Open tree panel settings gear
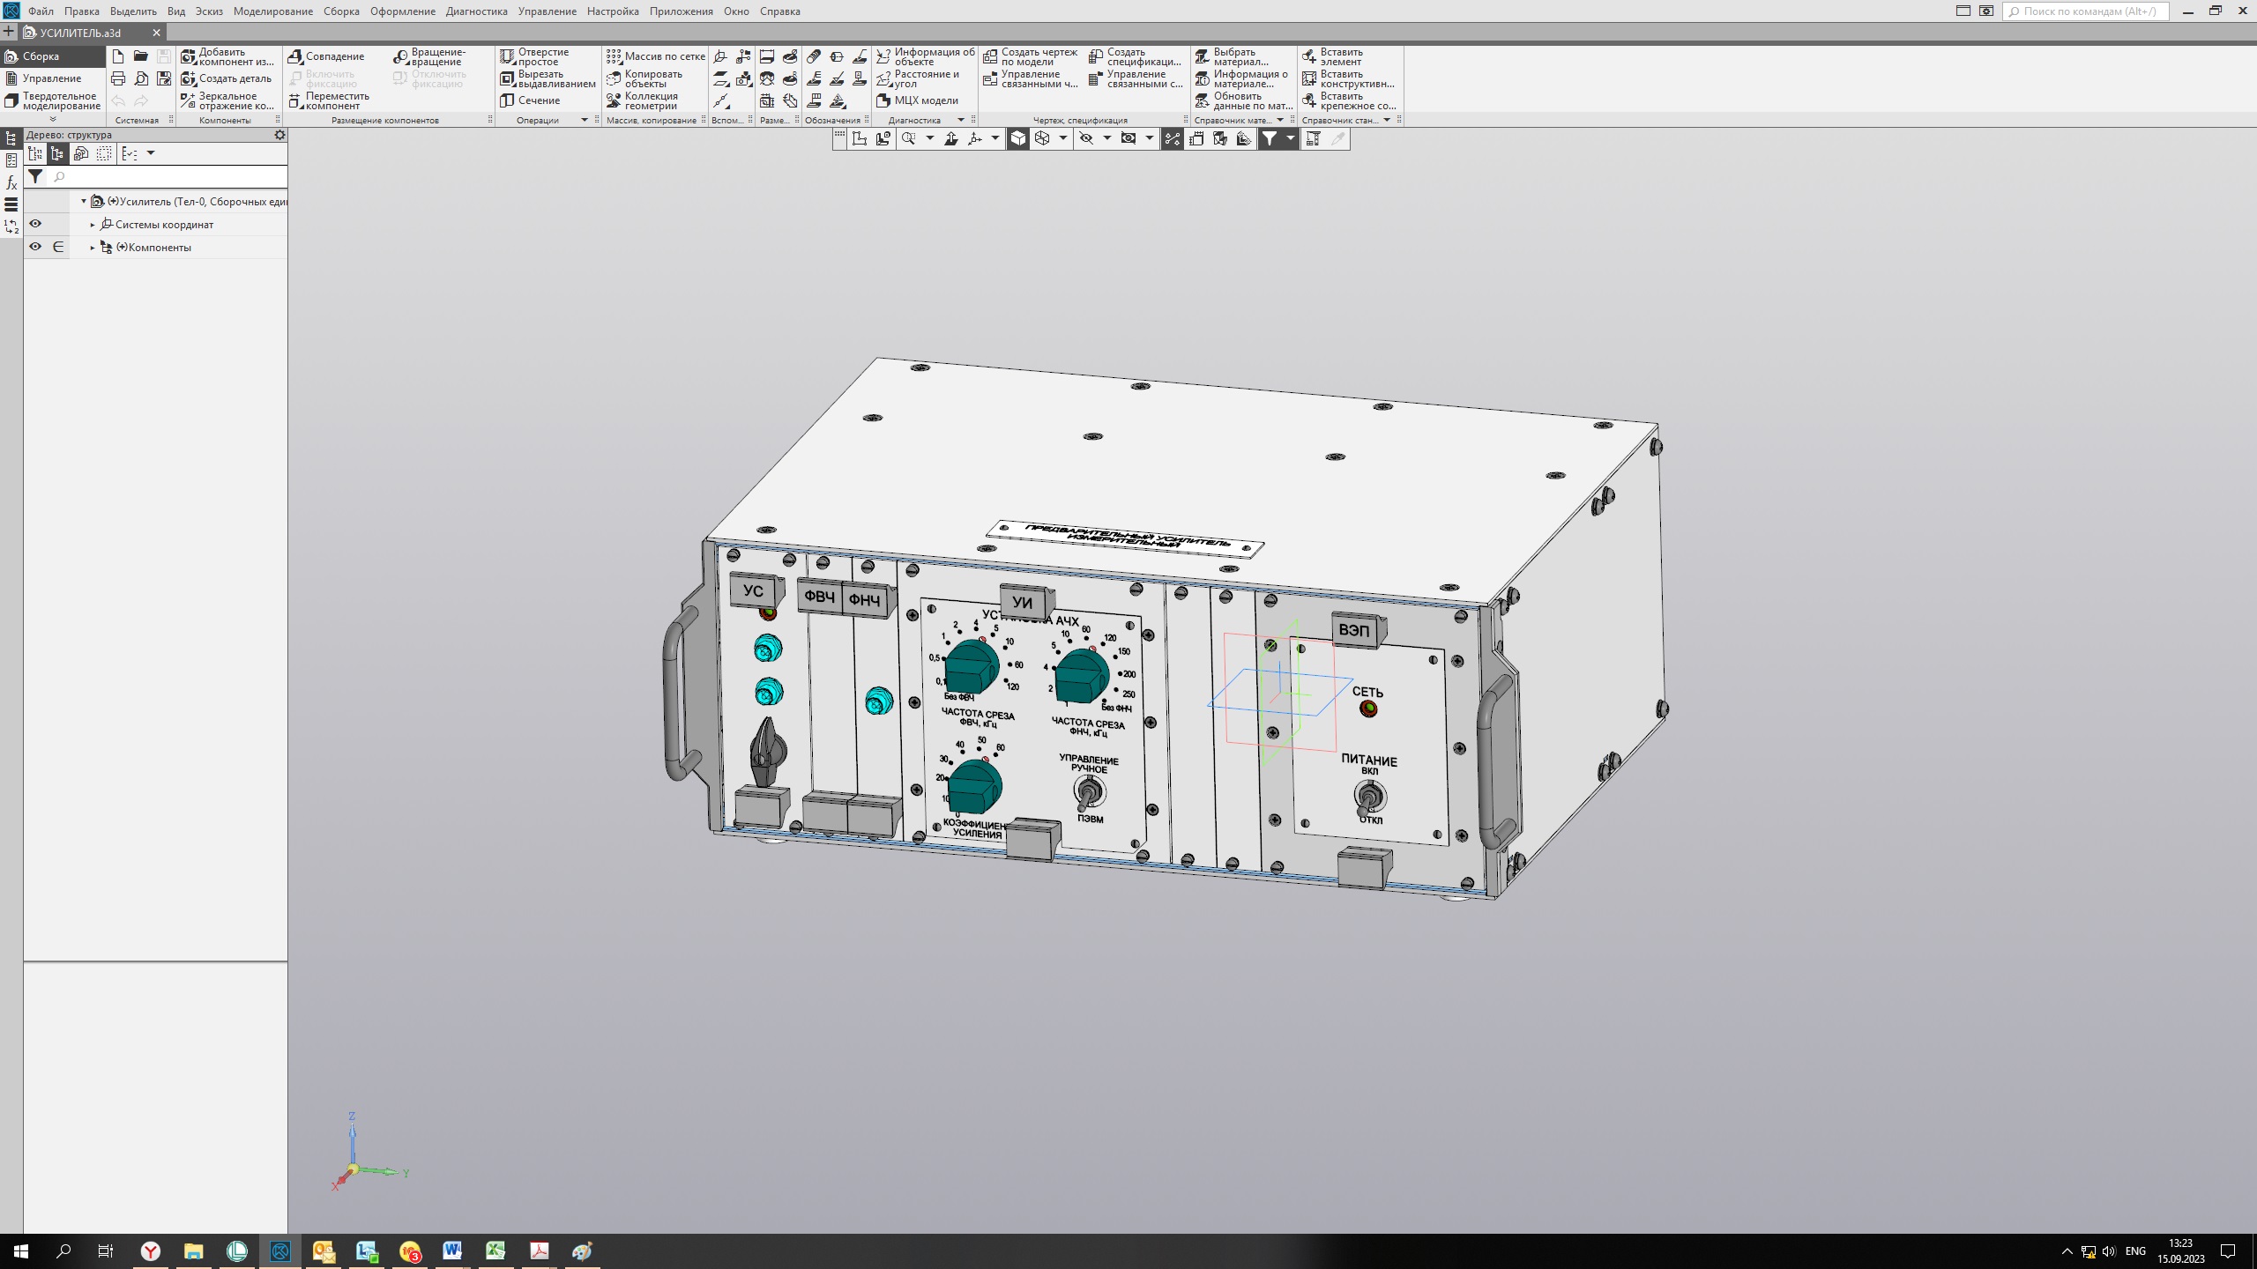 point(279,135)
